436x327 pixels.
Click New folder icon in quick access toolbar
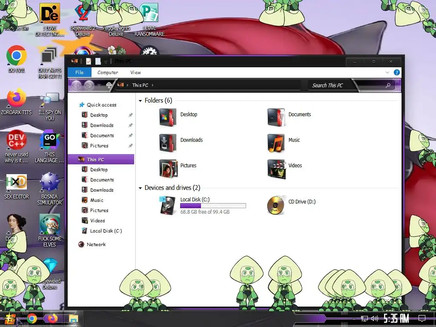(98, 61)
